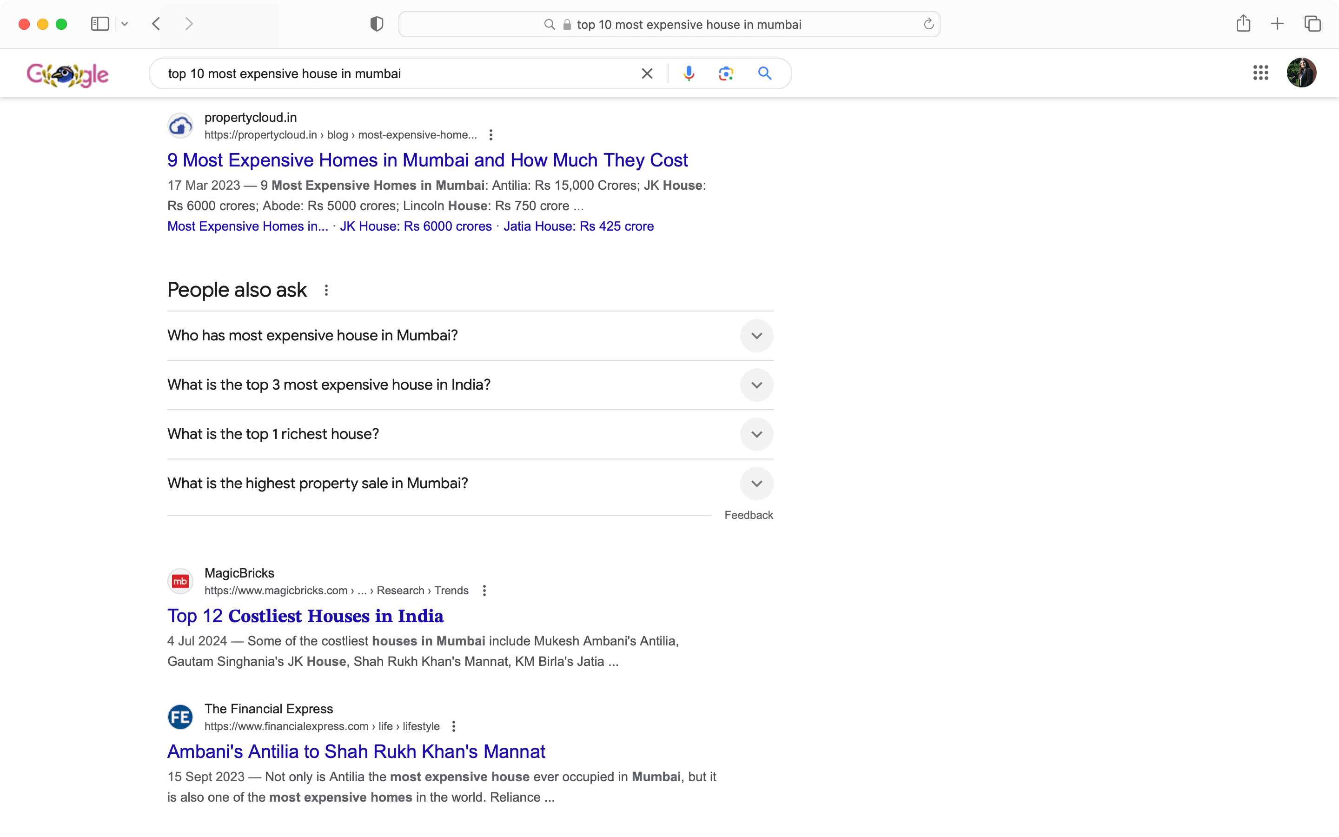Image resolution: width=1339 pixels, height=837 pixels.
Task: Click the financialexpress.com breadcrumb URL
Action: (322, 726)
